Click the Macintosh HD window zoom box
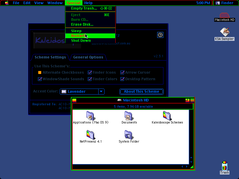 (x=187, y=100)
